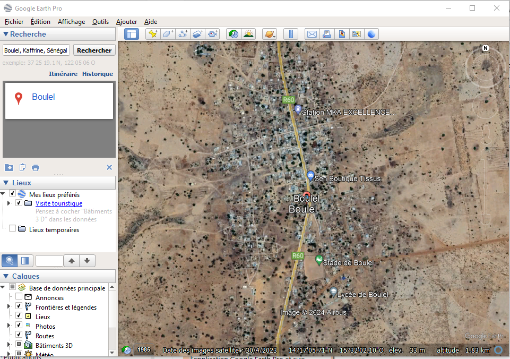Enable the Annonces layer checkbox
This screenshot has height=359, width=510.
point(19,298)
